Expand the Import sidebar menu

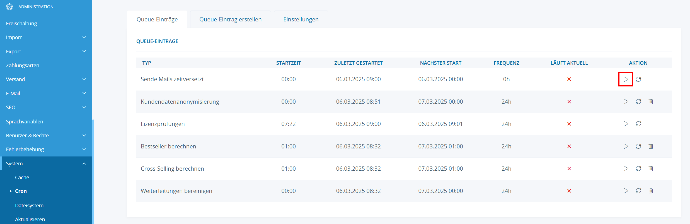84,37
